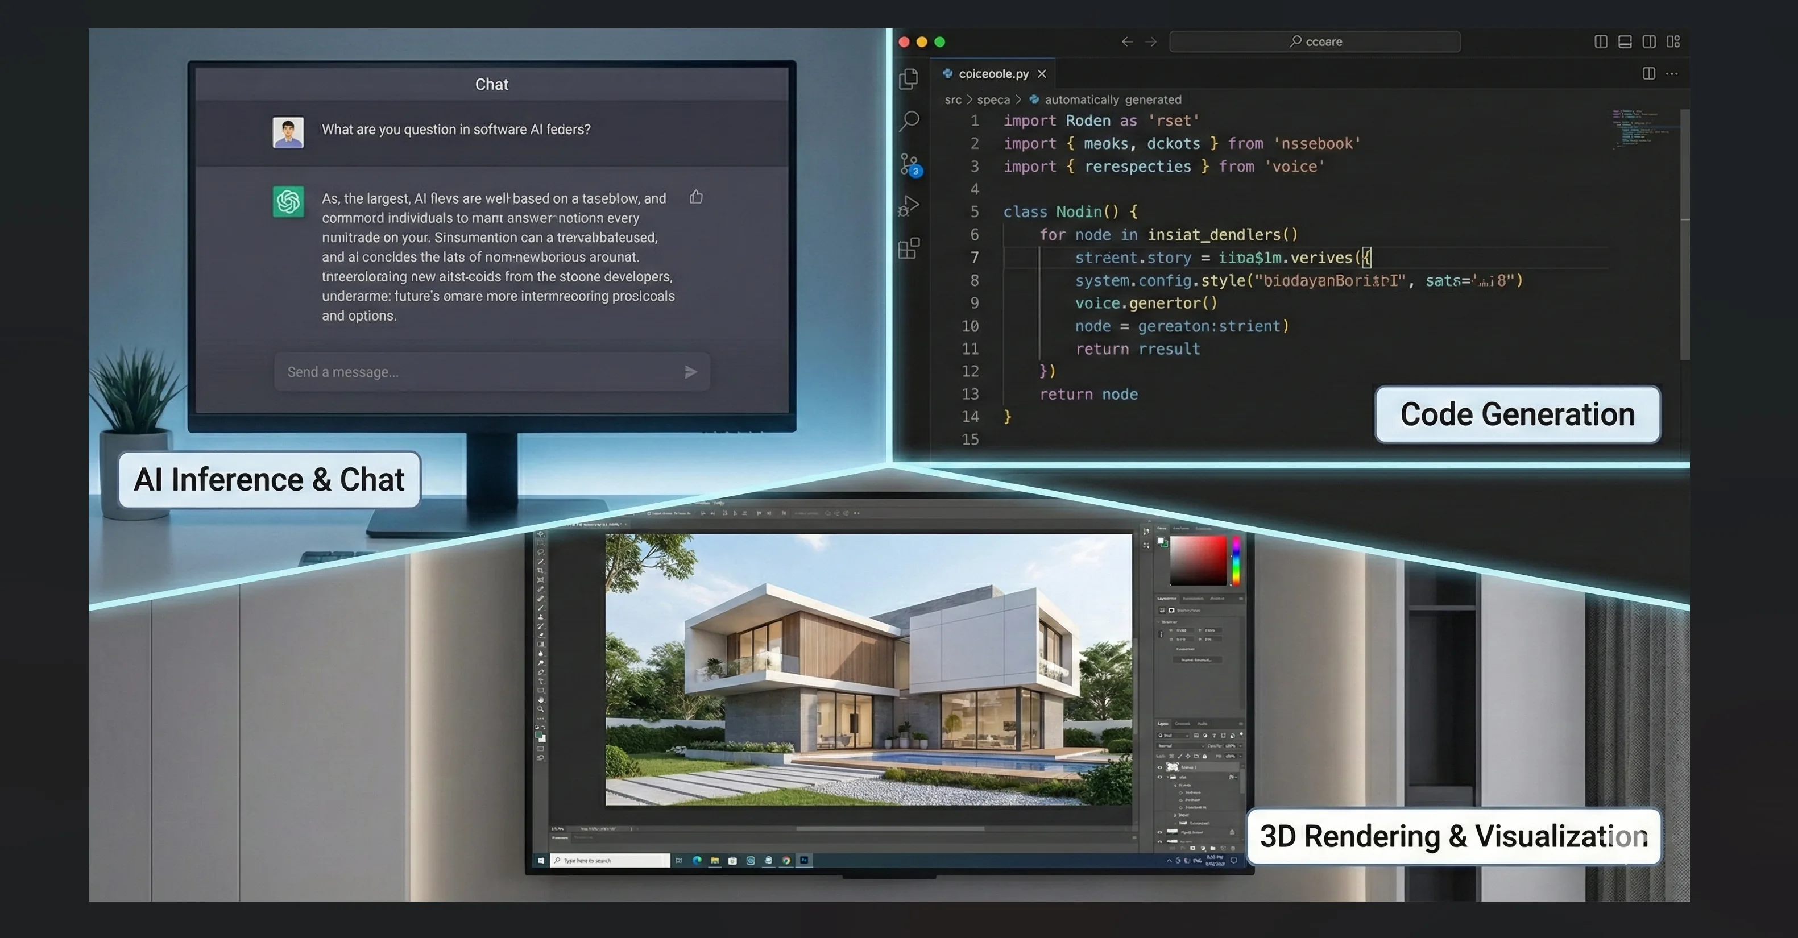Open the Run and Debug view
This screenshot has height=938, width=1798.
909,206
